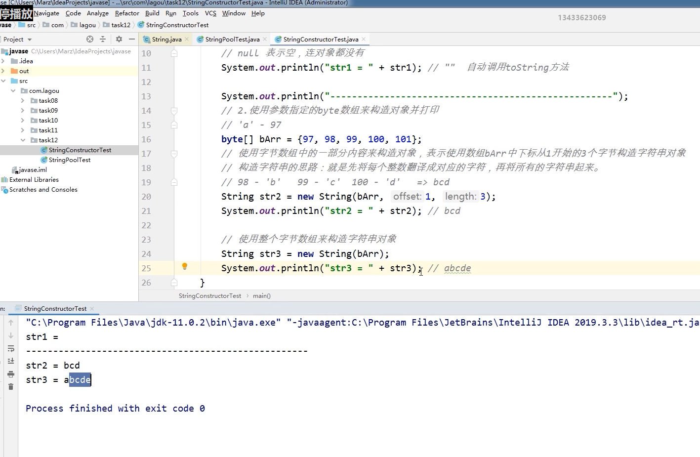Viewport: 700px width, 457px height.
Task: Click main() in the editor breadcrumb
Action: pos(262,296)
